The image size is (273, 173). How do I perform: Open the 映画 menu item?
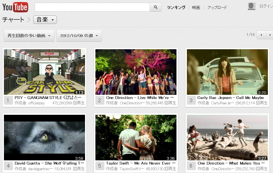click(x=196, y=8)
